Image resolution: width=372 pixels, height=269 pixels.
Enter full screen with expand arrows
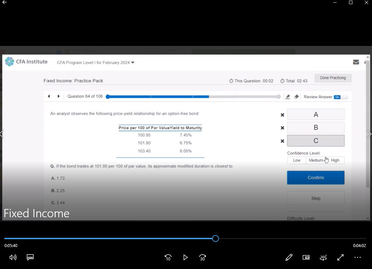tap(340, 257)
